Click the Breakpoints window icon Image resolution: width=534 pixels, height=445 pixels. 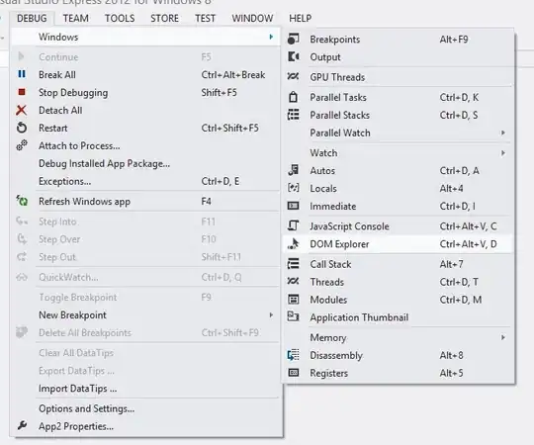click(x=294, y=39)
